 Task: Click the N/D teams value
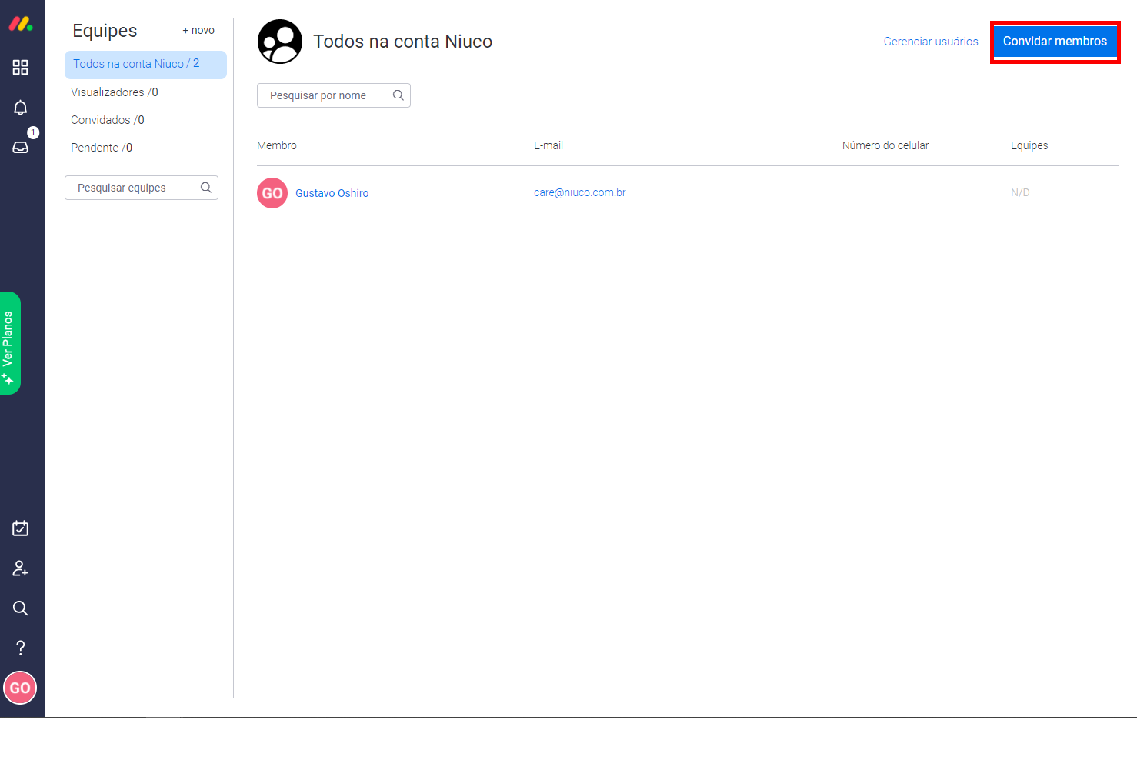1020,192
